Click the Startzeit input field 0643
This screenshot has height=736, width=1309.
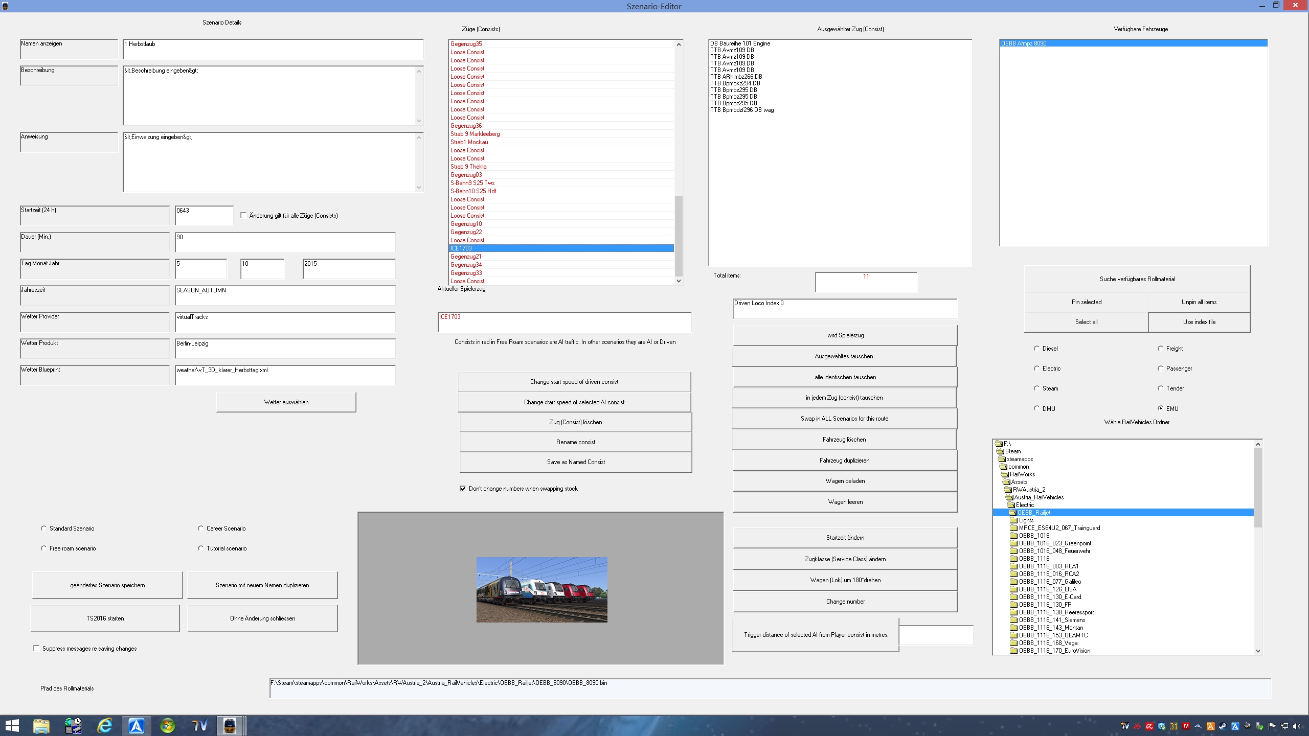click(x=204, y=215)
